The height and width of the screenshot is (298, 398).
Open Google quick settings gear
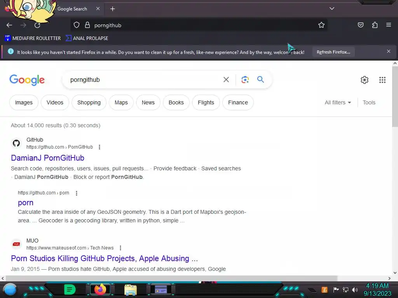[x=364, y=80]
